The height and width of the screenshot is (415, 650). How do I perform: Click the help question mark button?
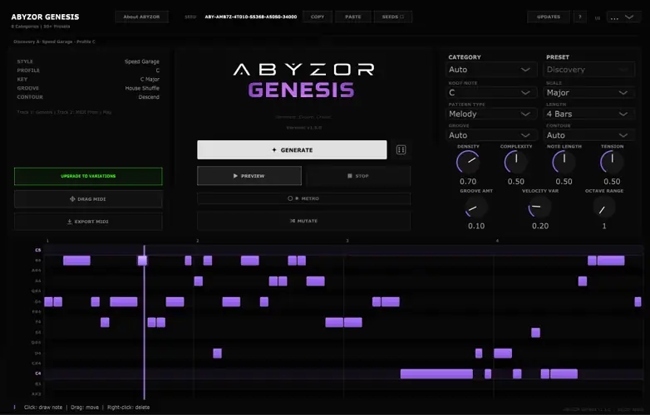click(x=579, y=17)
